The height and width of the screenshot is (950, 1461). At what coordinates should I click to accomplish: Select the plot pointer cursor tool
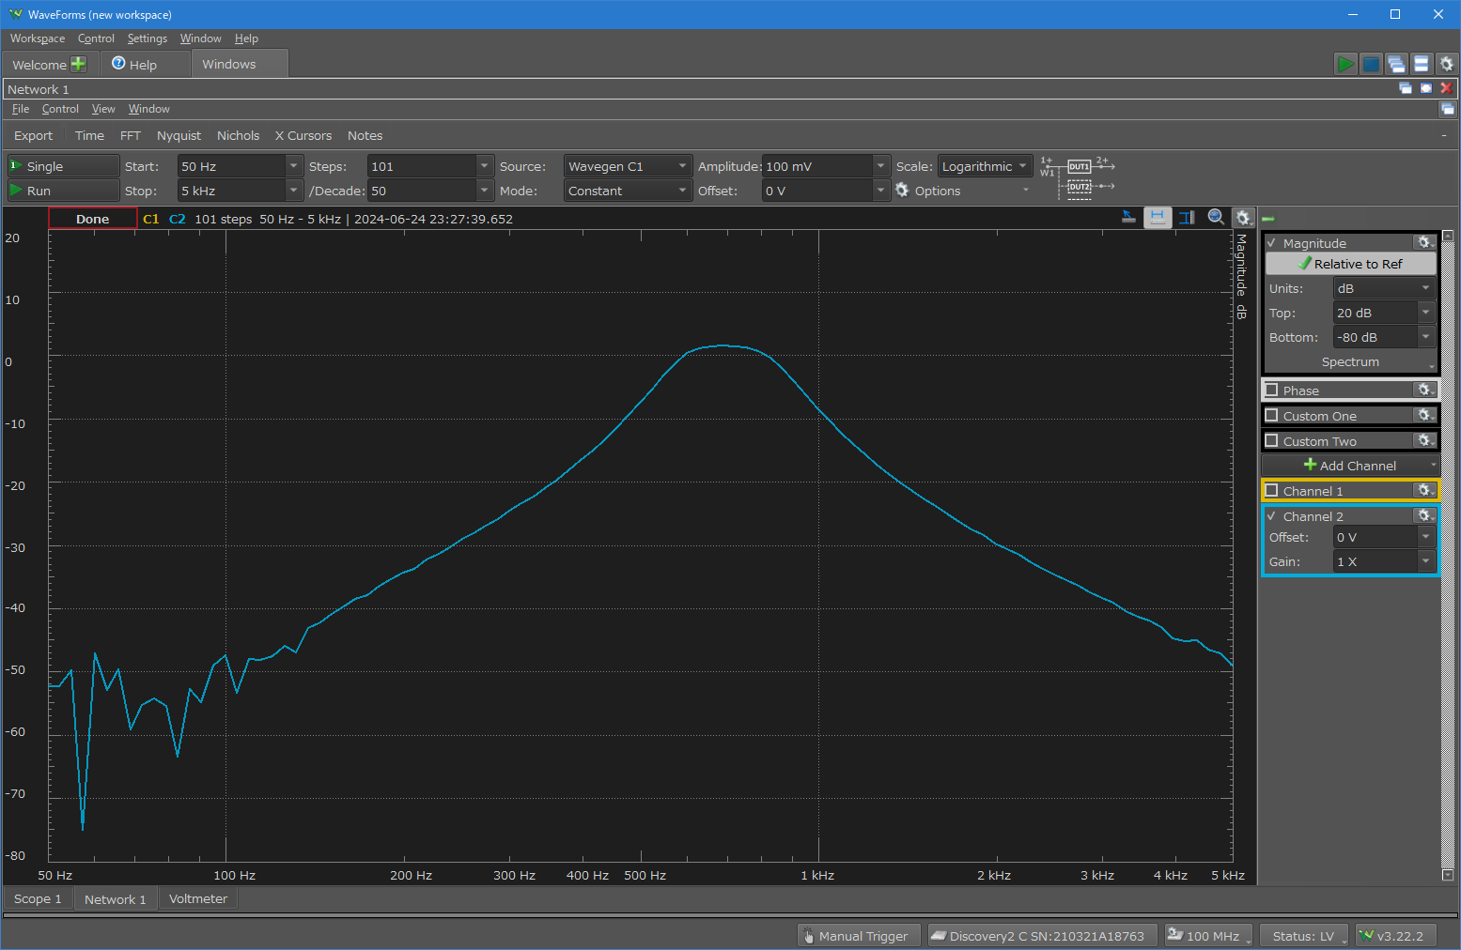point(1128,217)
